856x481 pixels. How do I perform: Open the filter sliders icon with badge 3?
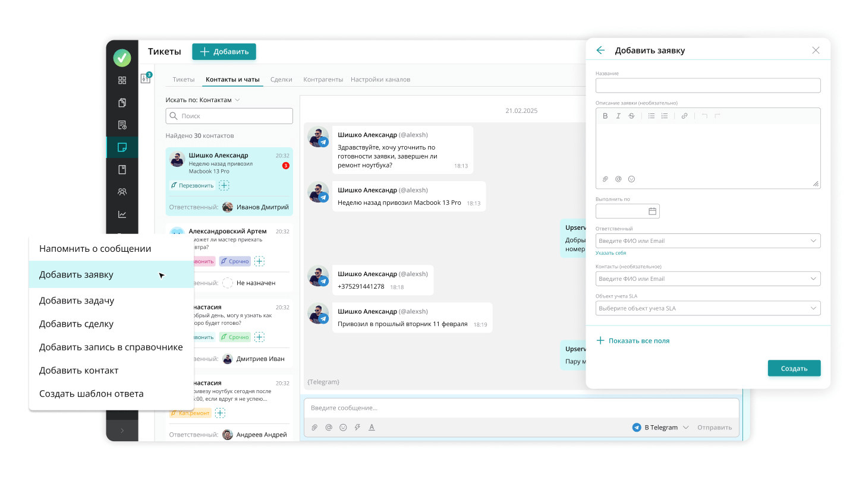tap(146, 78)
